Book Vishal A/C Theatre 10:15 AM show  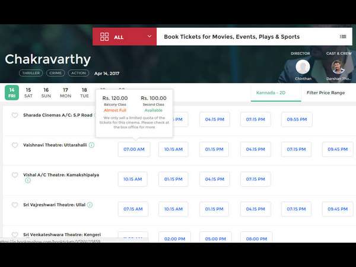tap(132, 179)
